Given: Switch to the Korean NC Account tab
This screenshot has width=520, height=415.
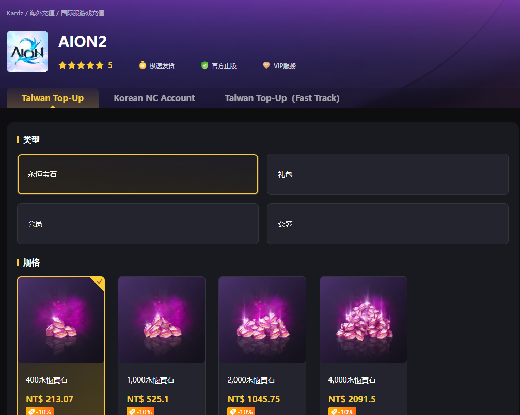Looking at the screenshot, I should pos(154,98).
